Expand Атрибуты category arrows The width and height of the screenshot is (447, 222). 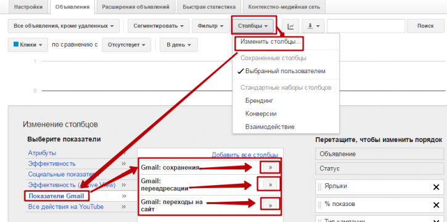124,153
